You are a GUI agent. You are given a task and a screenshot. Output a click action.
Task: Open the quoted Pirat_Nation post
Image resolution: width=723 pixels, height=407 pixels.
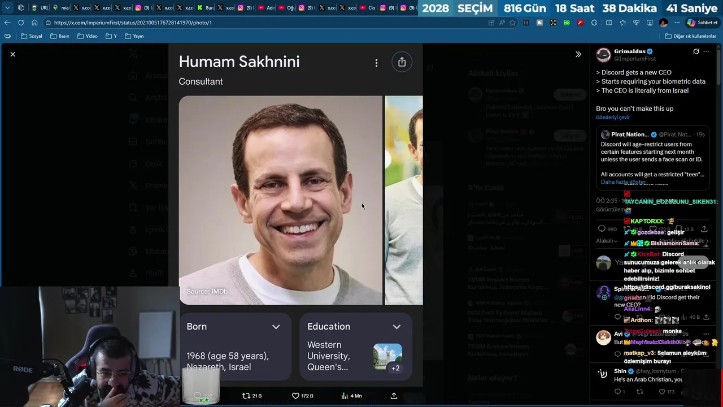(x=653, y=158)
